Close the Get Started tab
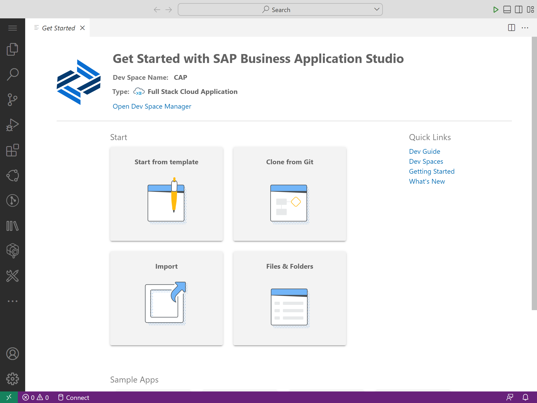The height and width of the screenshot is (403, 537). 82,28
